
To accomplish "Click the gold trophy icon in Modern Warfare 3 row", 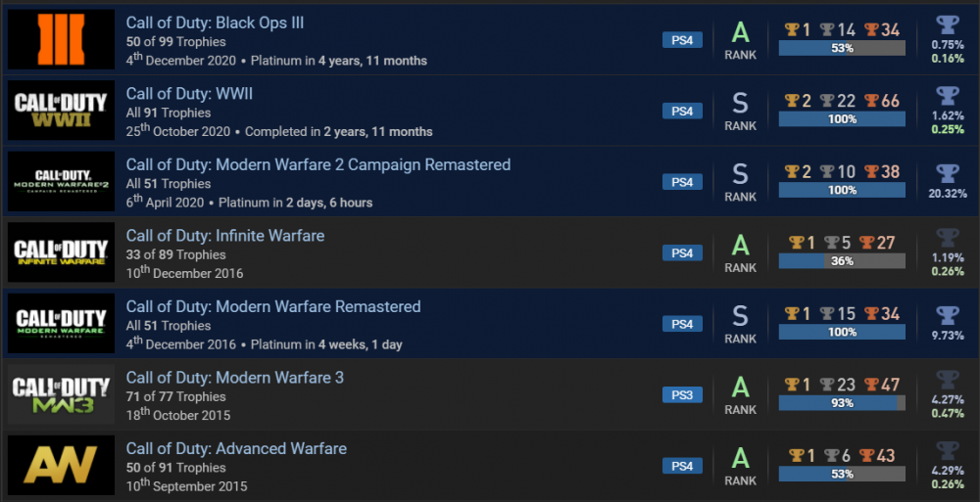I will (x=794, y=385).
